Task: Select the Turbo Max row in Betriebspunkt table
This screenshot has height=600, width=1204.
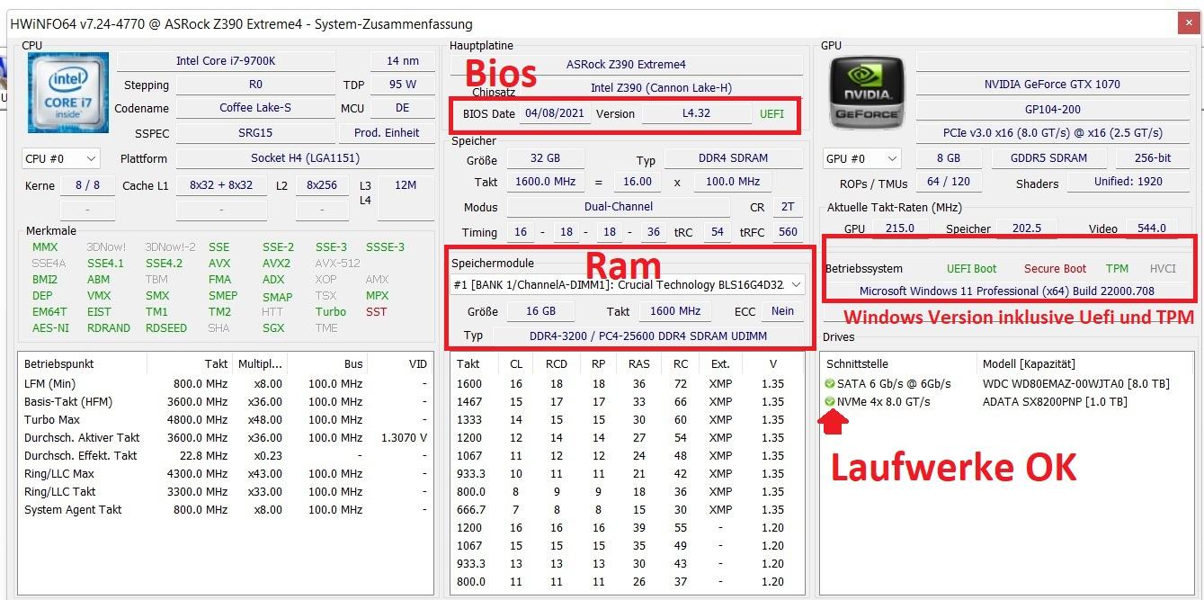Action: [x=225, y=420]
